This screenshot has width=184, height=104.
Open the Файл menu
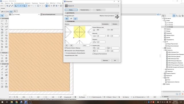pyautogui.click(x=2, y=3)
